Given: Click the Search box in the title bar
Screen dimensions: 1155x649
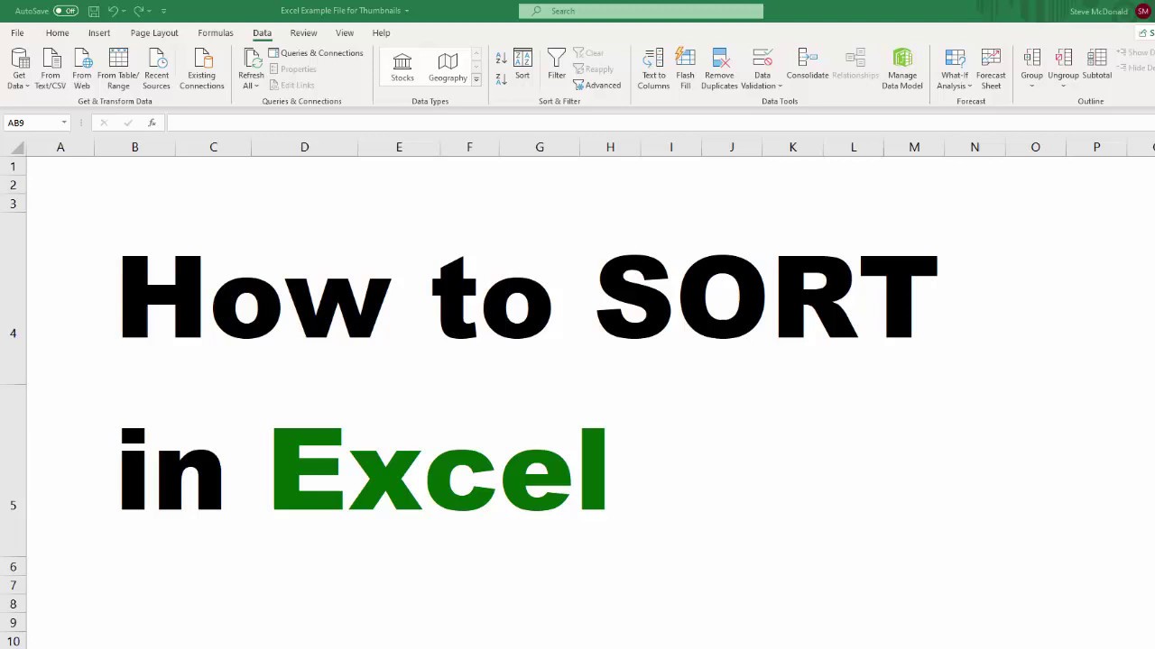Looking at the screenshot, I should pyautogui.click(x=641, y=11).
